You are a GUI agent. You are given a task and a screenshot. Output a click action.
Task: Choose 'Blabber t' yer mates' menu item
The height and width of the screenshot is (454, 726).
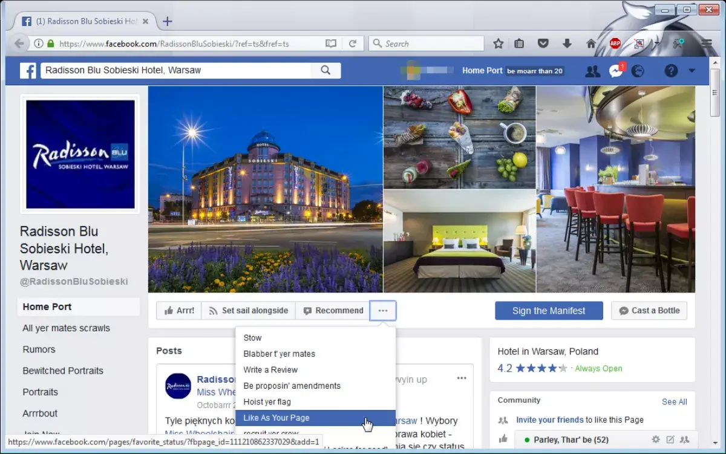point(315,354)
